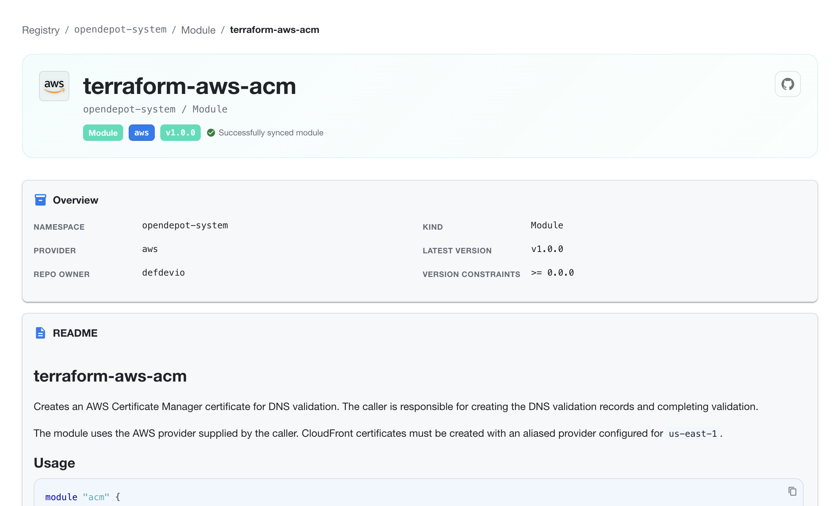The width and height of the screenshot is (840, 506).
Task: Click the Overview archive box icon
Action: 40,200
